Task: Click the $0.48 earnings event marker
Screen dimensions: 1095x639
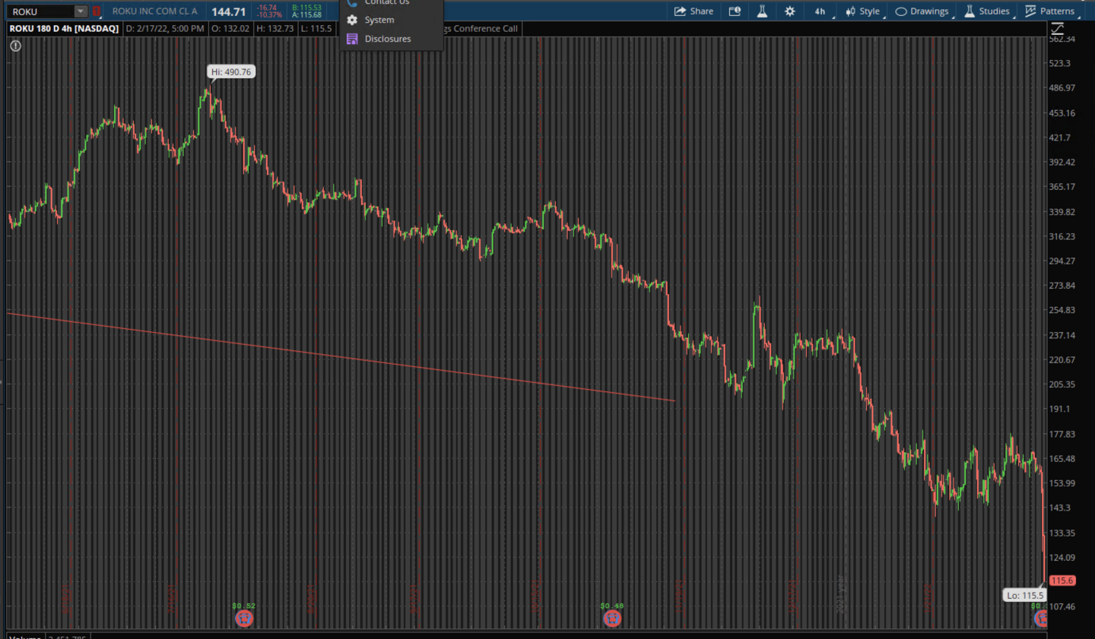Action: [612, 618]
